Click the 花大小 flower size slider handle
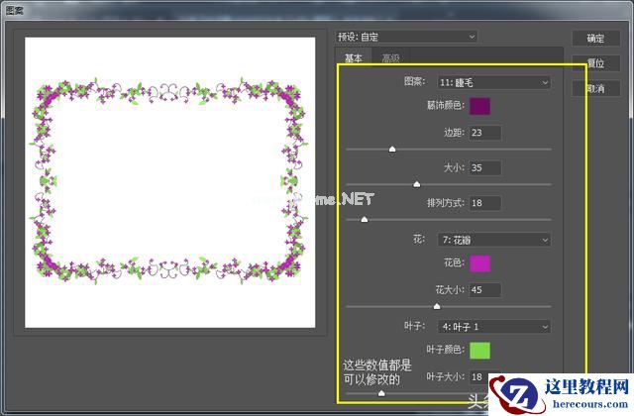Viewport: 634px width, 416px height. coord(437,306)
